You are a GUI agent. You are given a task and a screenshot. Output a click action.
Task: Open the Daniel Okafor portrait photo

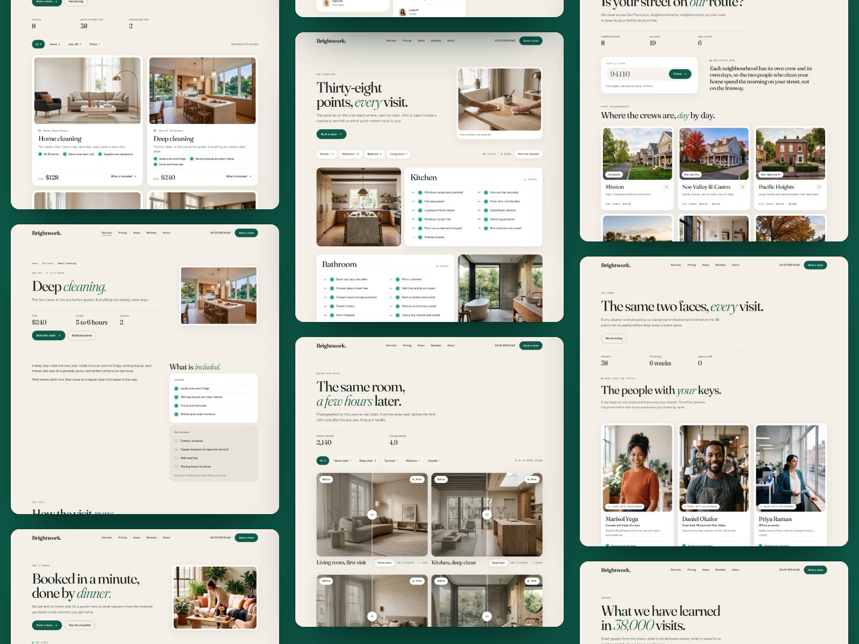[x=714, y=468]
